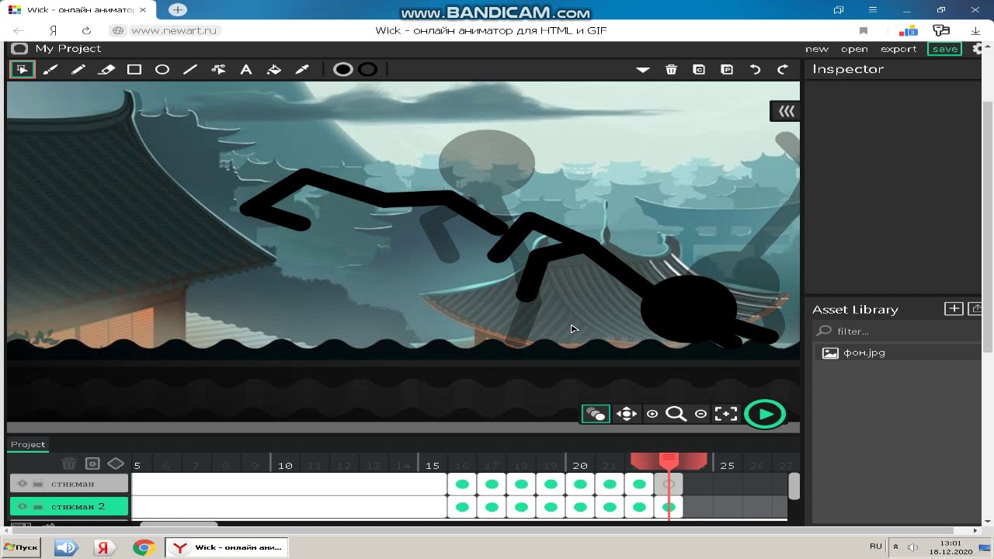994x559 pixels.
Task: Click the timeline vertical scrollbar
Action: tap(794, 486)
